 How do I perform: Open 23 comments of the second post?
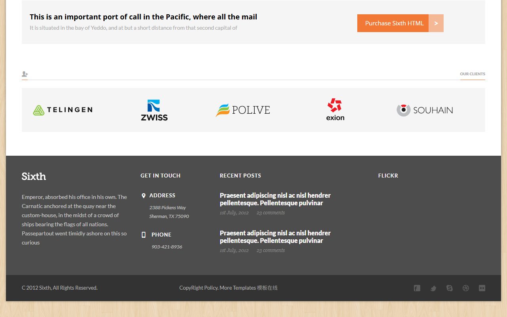(271, 250)
